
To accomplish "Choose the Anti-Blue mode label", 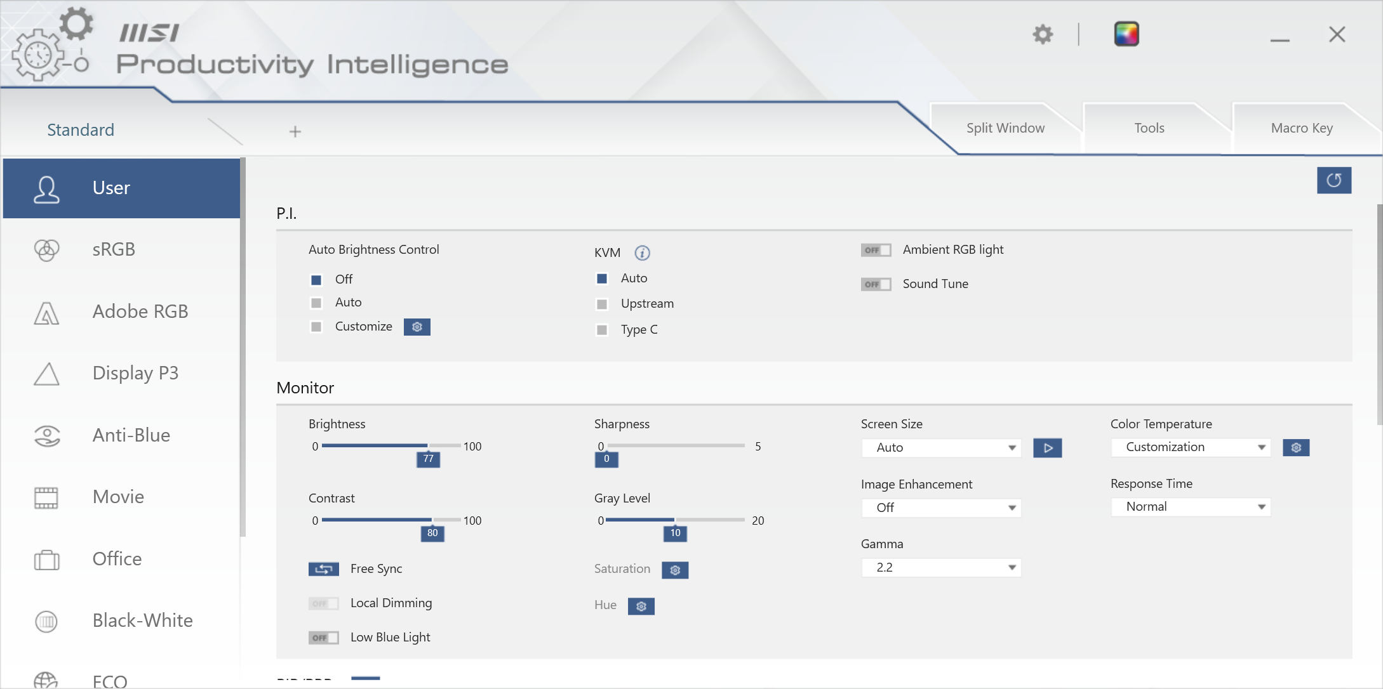I will tap(131, 435).
